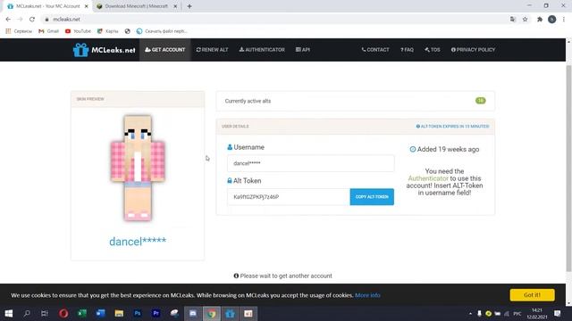This screenshot has width=572, height=321.
Task: Open the translate page icon
Action: tap(512, 20)
